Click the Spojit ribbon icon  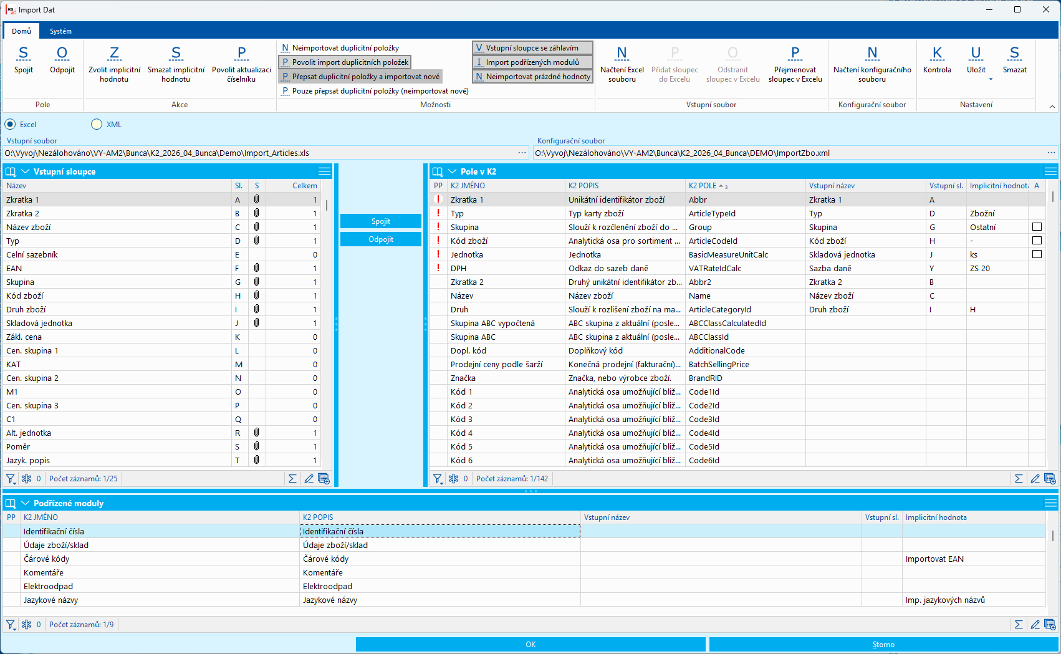point(24,60)
